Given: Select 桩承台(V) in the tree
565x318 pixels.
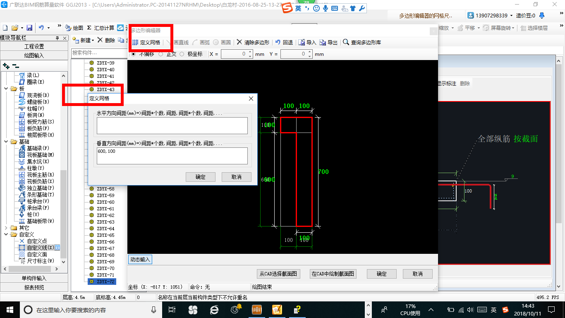Looking at the screenshot, I should [x=34, y=201].
